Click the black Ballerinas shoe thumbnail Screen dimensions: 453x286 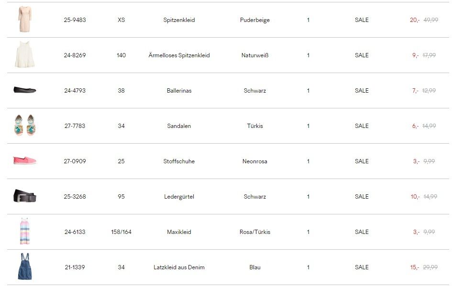tap(25, 90)
